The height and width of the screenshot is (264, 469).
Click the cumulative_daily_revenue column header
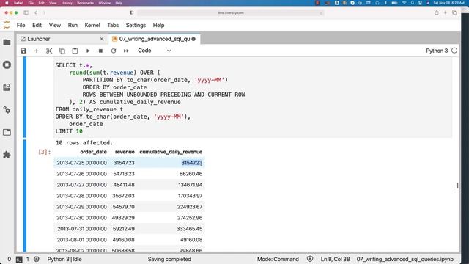pos(171,152)
